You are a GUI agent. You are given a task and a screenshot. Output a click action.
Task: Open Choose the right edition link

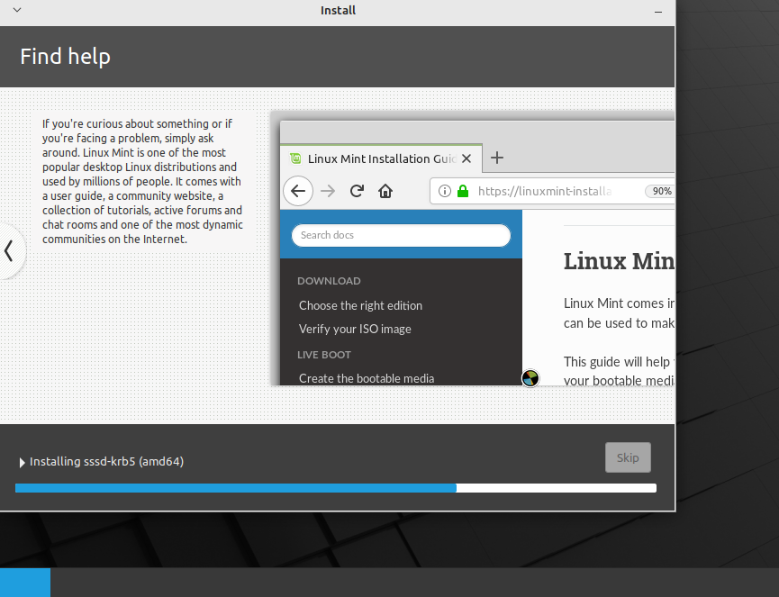coord(361,305)
